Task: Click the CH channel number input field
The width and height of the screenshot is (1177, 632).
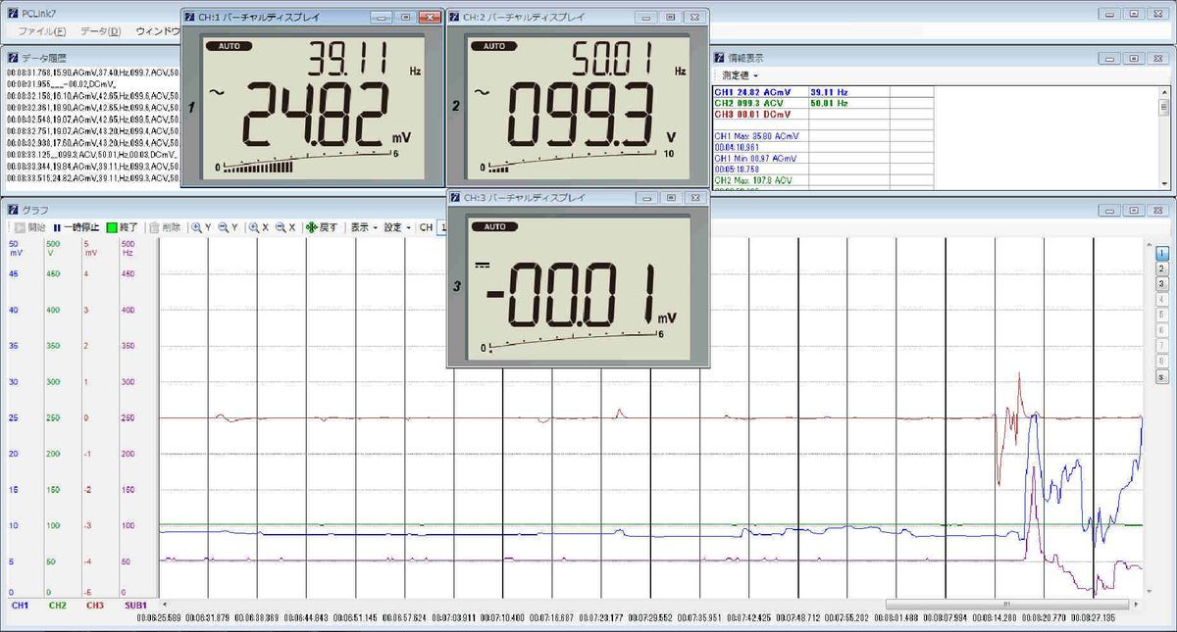Action: click(441, 227)
